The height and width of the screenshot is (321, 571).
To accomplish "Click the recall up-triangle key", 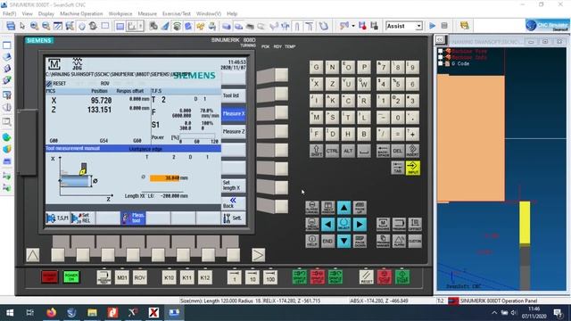I will coord(33,255).
